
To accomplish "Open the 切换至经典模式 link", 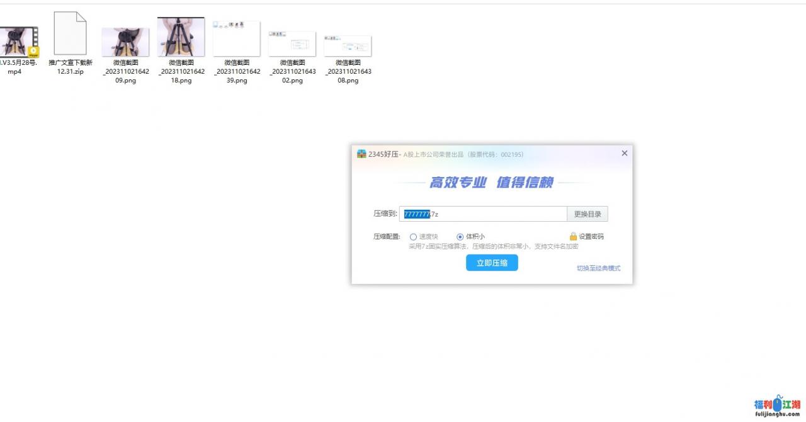I will click(x=598, y=268).
